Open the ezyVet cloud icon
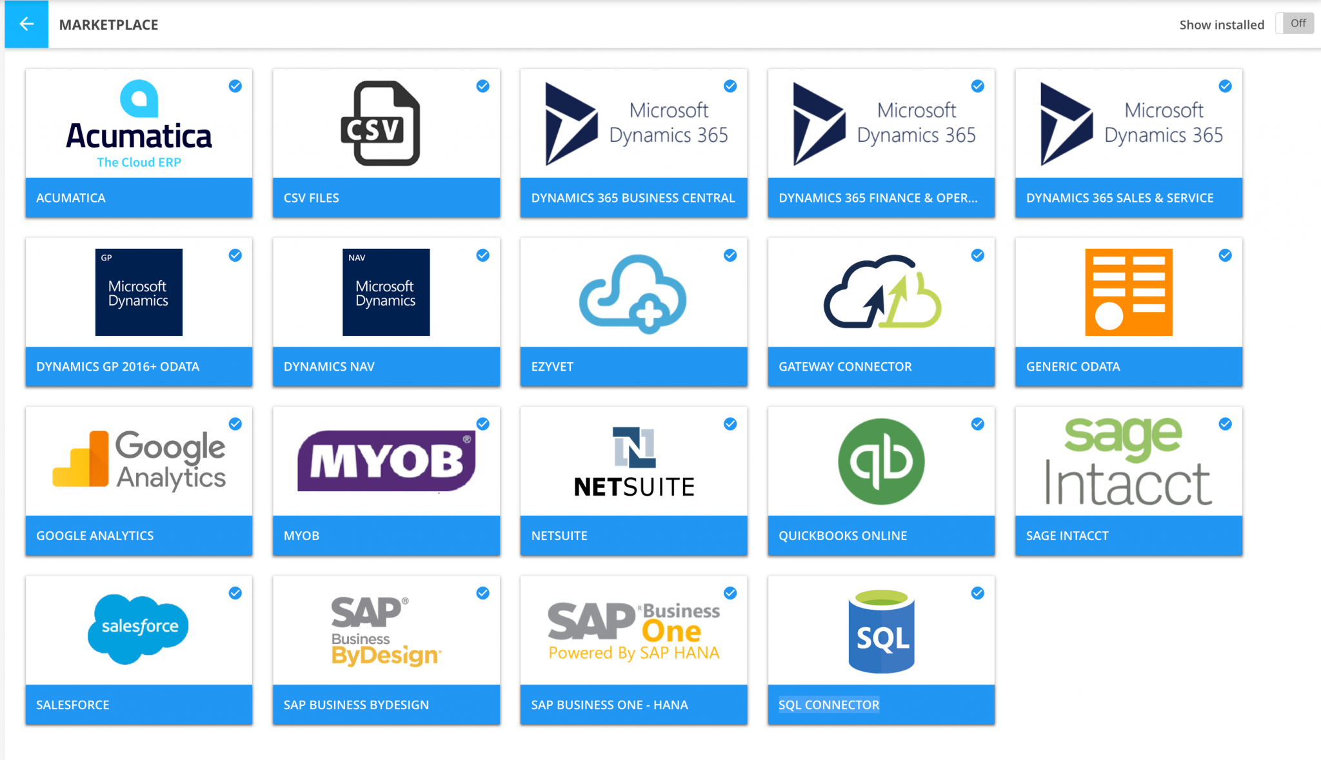Viewport: 1321px width, 760px height. click(633, 294)
